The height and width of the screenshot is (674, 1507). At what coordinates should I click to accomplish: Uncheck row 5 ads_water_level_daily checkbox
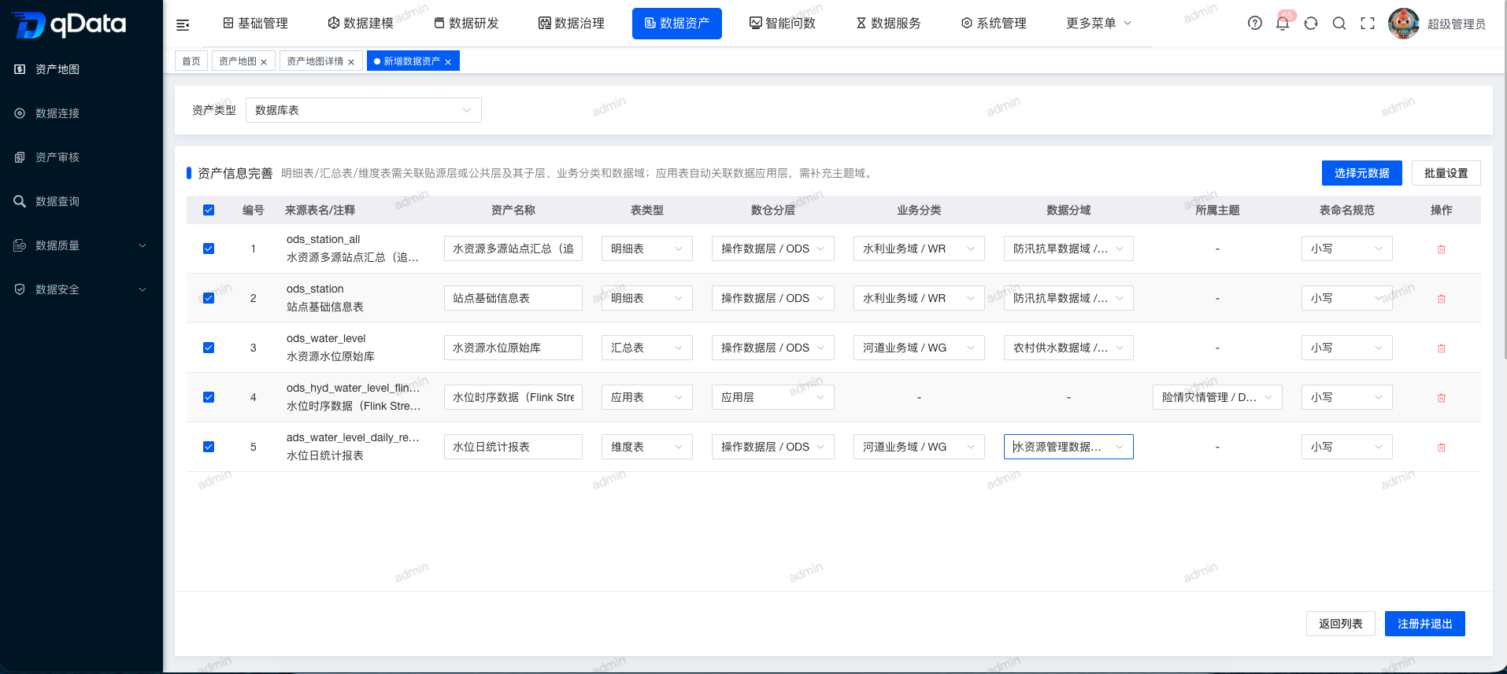pyautogui.click(x=209, y=447)
